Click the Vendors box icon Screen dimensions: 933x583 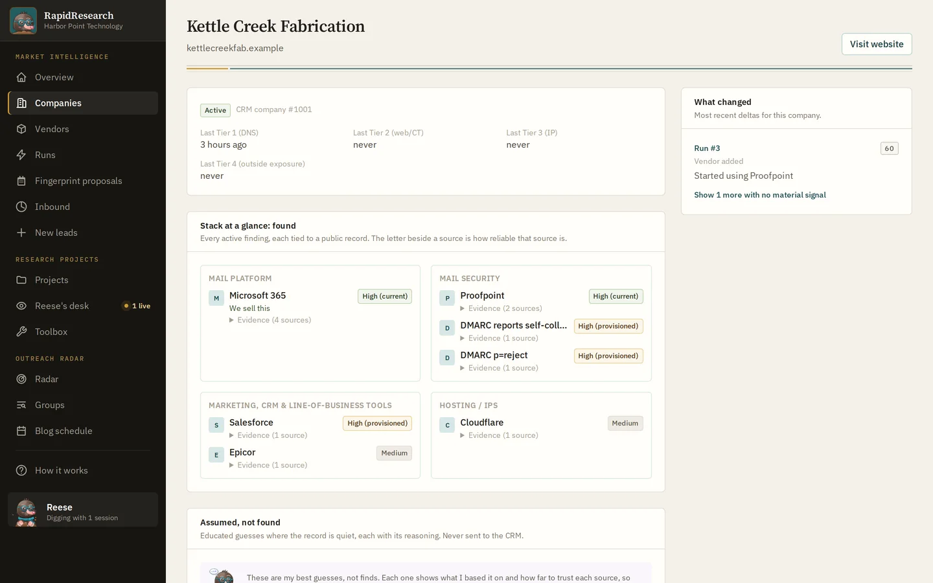21,129
